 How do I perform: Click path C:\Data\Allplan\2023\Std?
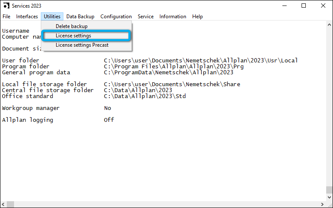(145, 96)
